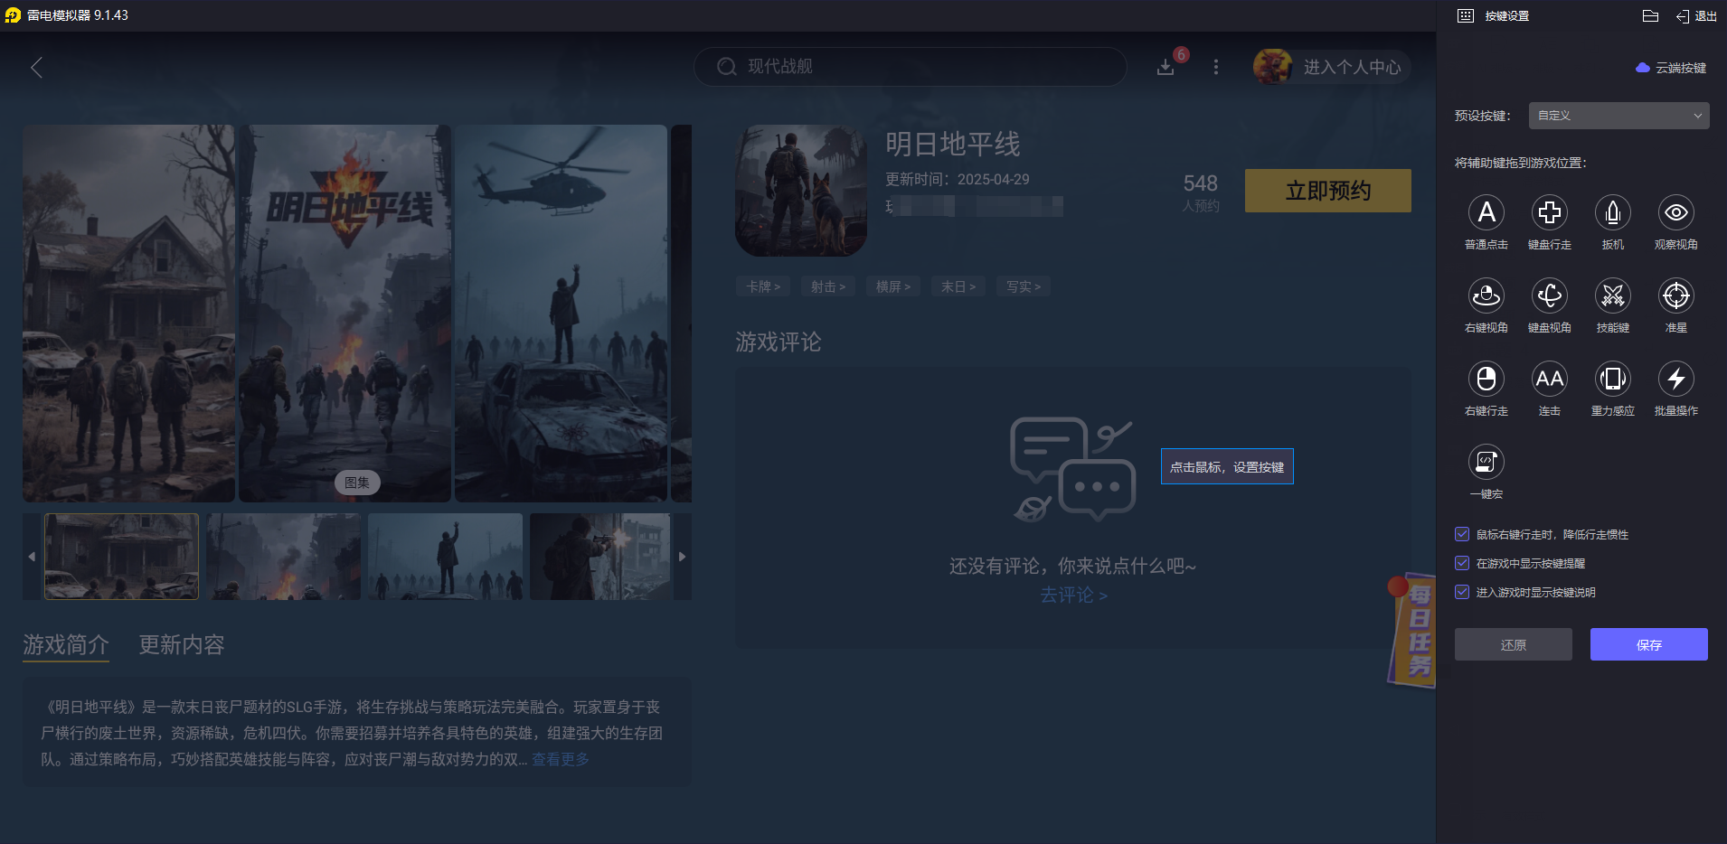This screenshot has width=1727, height=844.
Task: Select the 重力感应 gravity sensor icon
Action: (x=1612, y=380)
